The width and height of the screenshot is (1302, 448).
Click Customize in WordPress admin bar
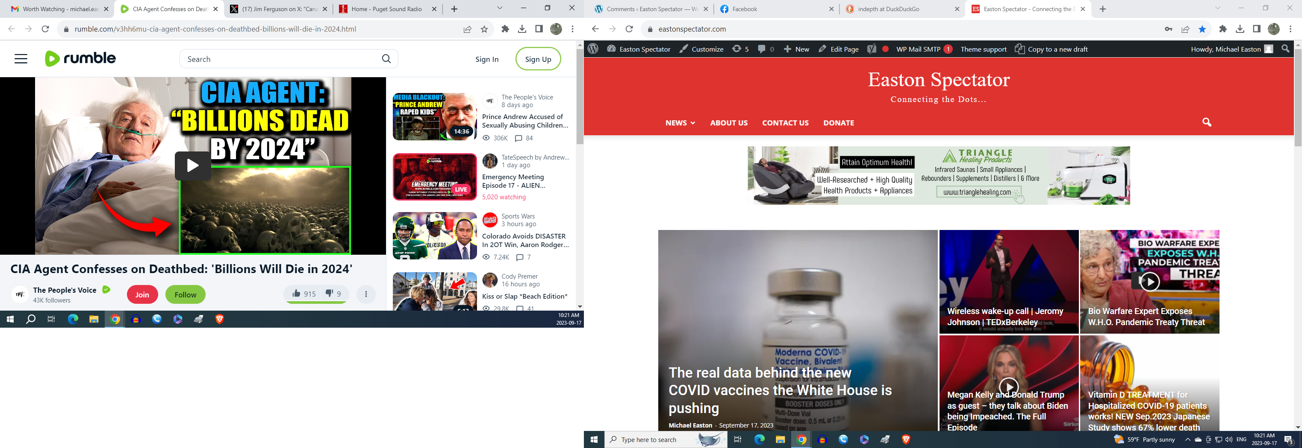click(x=701, y=49)
